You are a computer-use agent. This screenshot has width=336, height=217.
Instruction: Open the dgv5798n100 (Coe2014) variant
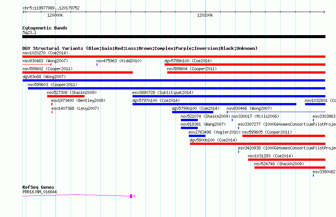tap(245, 65)
